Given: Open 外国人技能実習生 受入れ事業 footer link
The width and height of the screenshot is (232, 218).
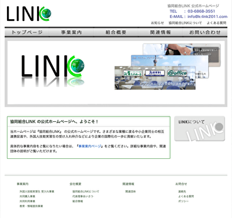Looking at the screenshot, I should (37, 191).
